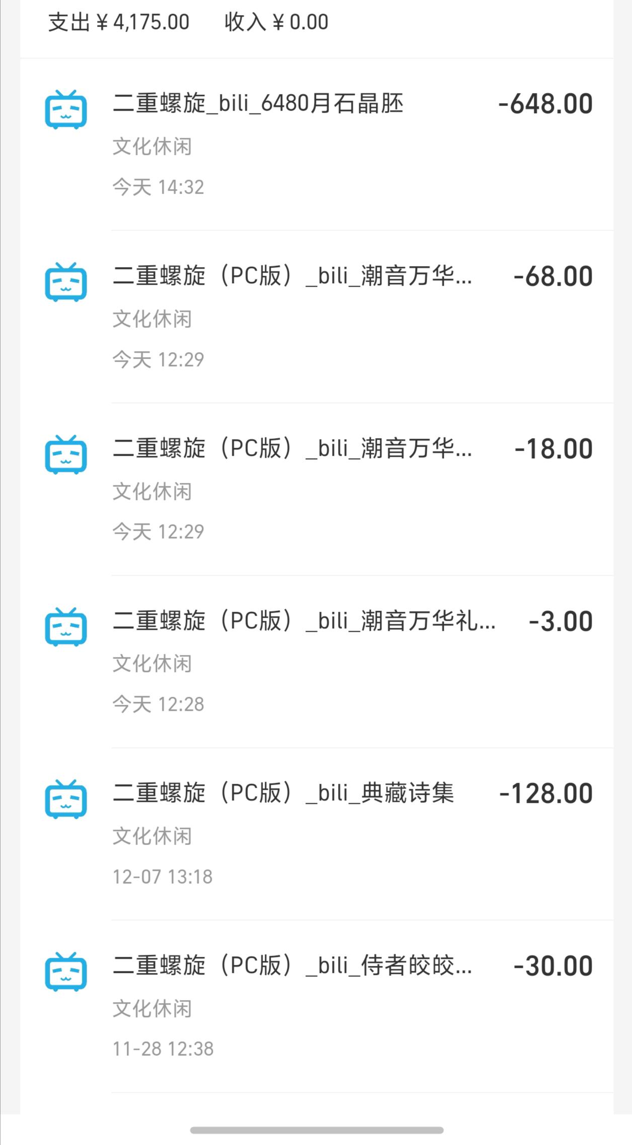
Task: Open the 潮音万华 transaction costing 68.00
Action: 292,276
